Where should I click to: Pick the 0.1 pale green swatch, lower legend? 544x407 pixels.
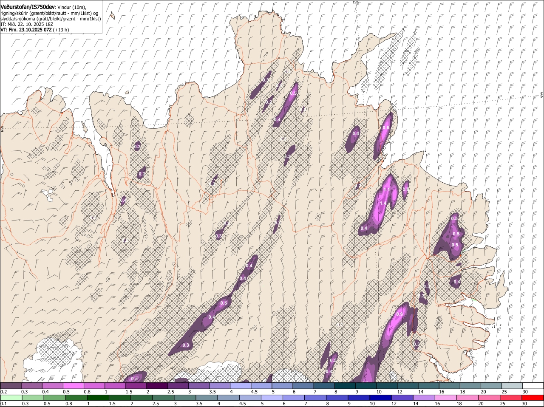coord(11,398)
